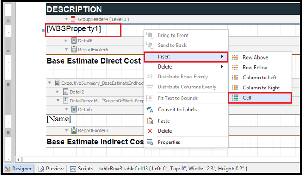Click the Column to Left icon
This screenshot has width=302, height=175.
234,78
